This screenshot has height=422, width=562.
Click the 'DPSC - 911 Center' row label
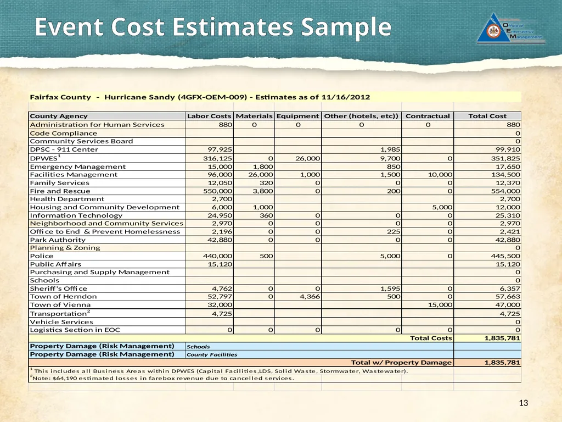(x=64, y=149)
